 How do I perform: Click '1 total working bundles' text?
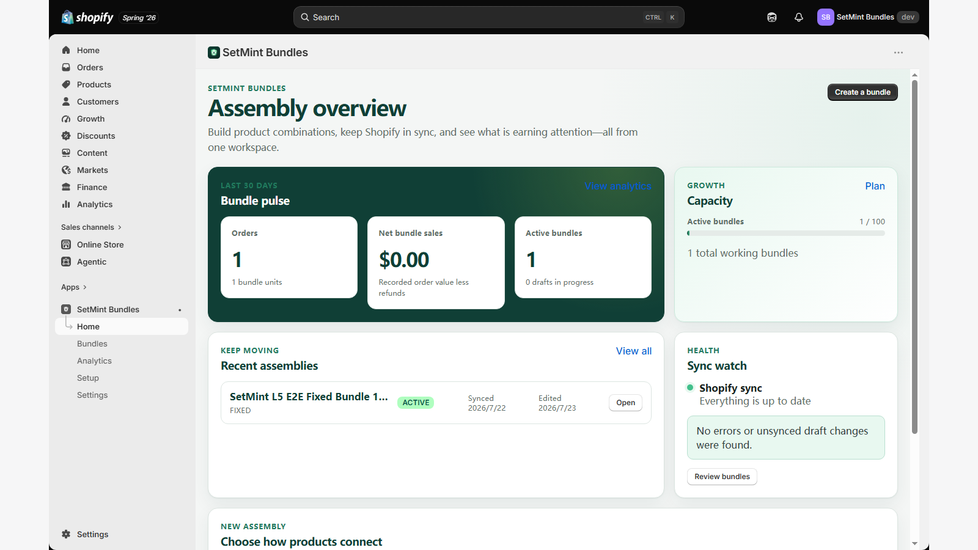coord(743,253)
